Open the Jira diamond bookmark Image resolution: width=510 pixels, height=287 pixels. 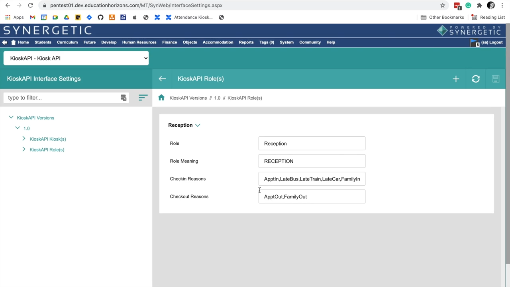[x=89, y=18]
